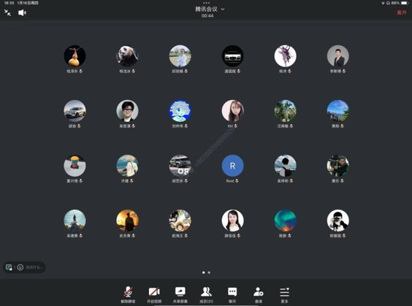Invite new participants to the meeting
The image size is (412, 306).
[x=259, y=295]
